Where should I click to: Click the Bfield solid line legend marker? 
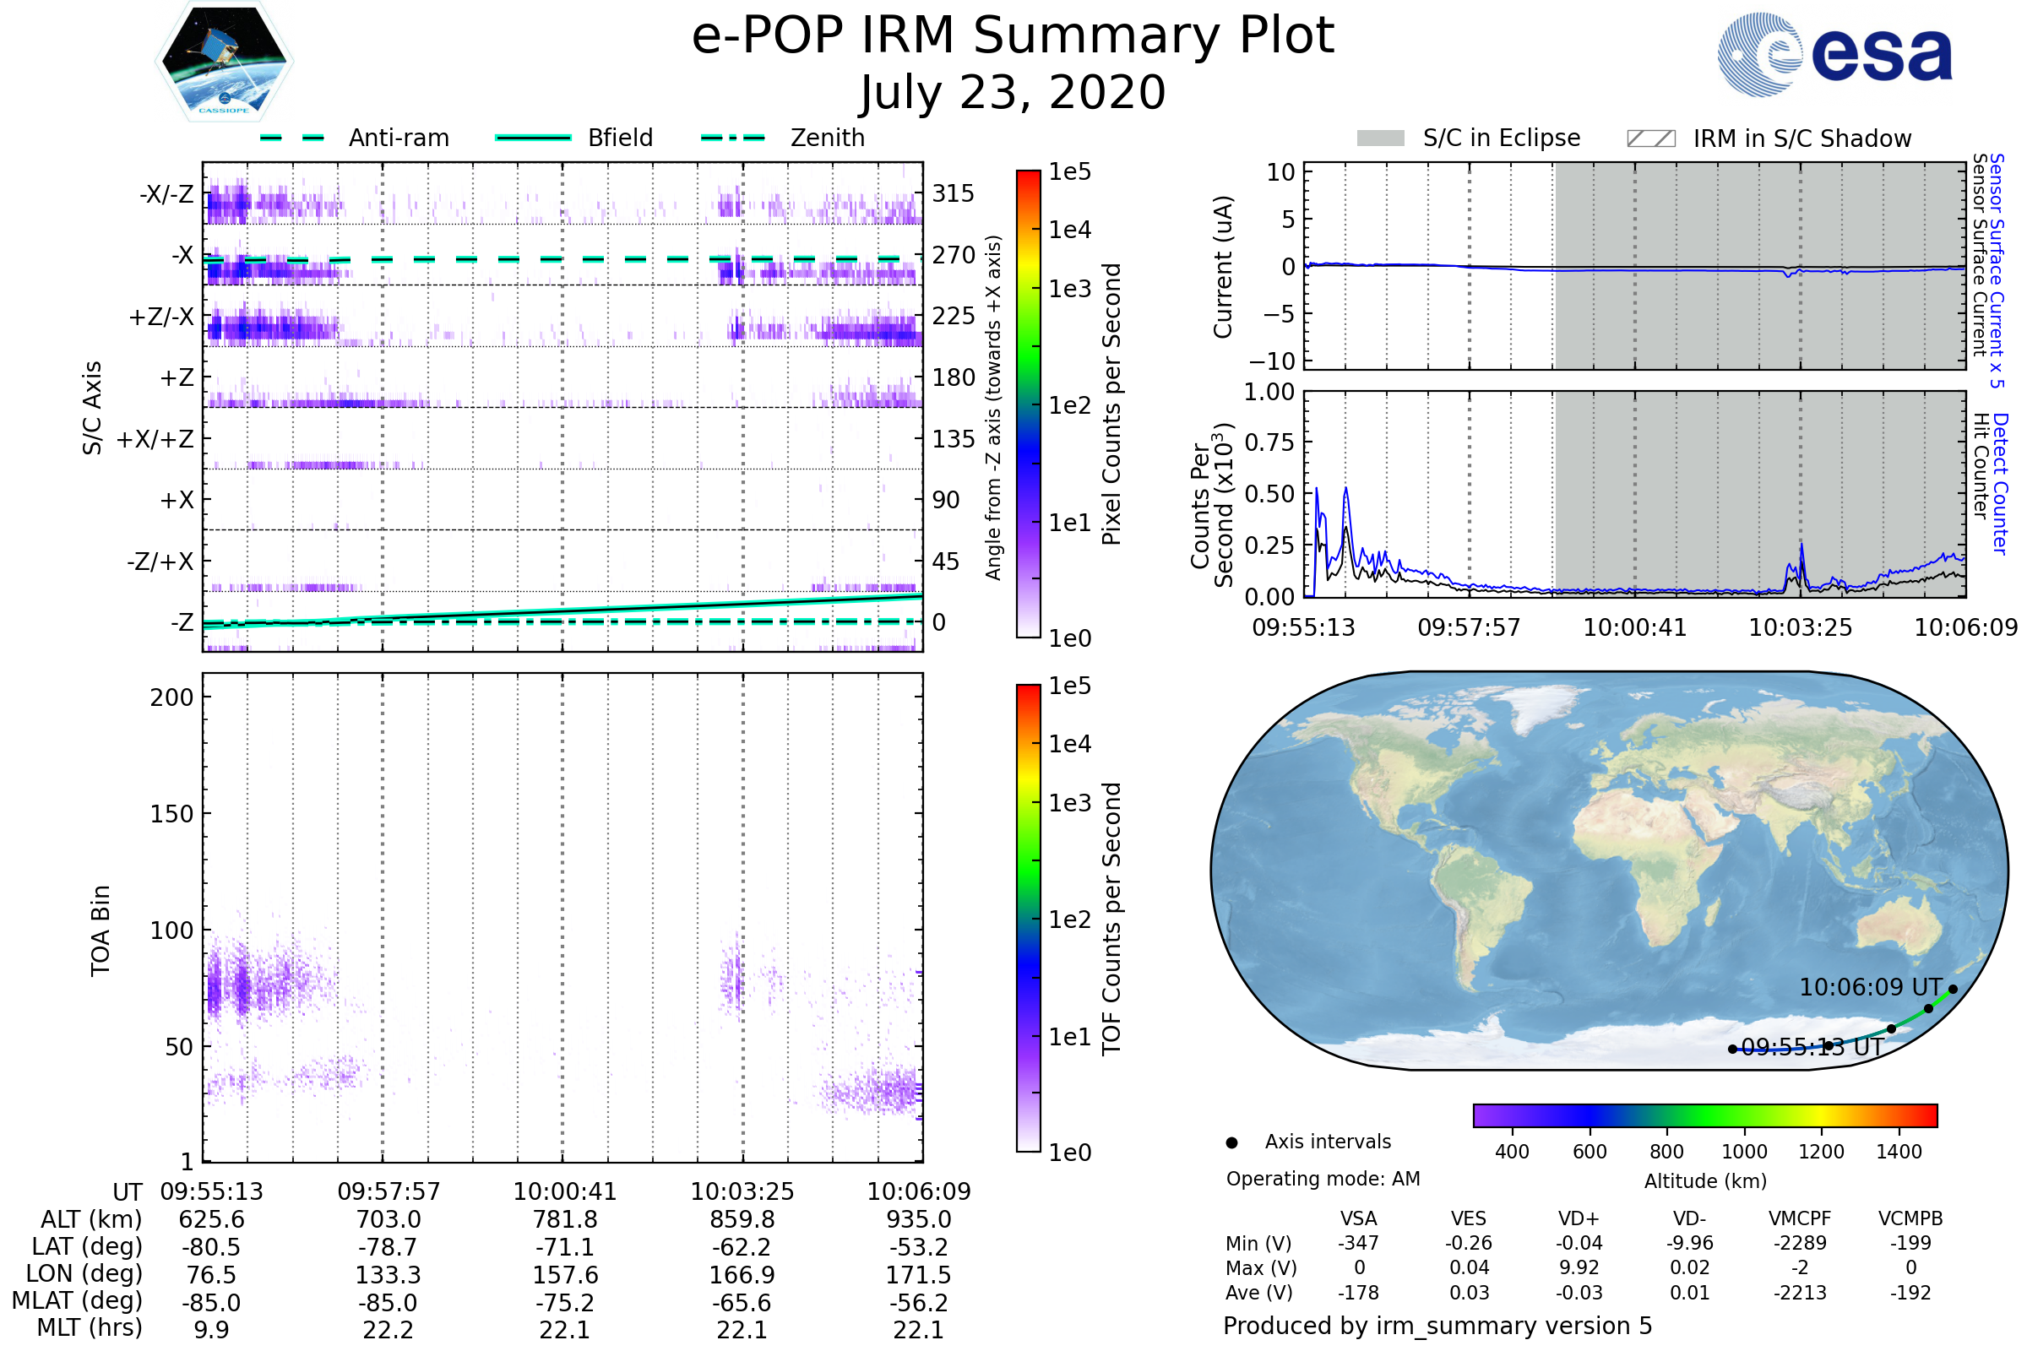click(533, 138)
